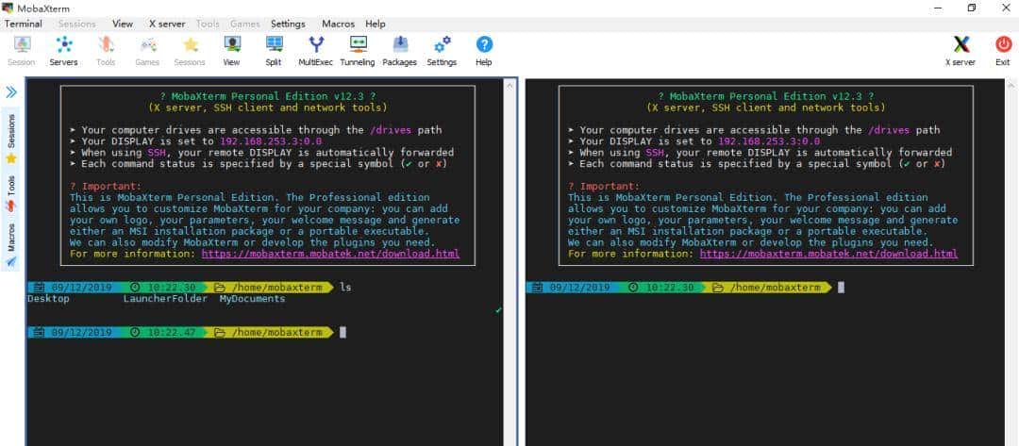Expand the sidebar with the double-chevron arrow
The image size is (1019, 446).
click(x=11, y=92)
